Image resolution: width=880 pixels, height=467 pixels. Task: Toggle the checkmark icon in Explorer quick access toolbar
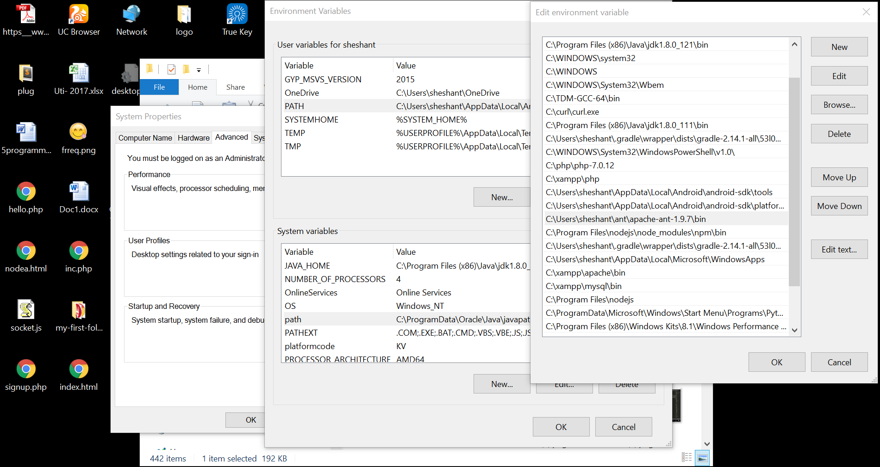click(171, 69)
